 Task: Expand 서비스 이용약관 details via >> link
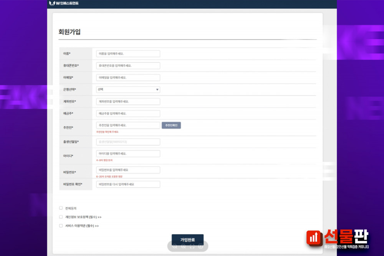[97, 226]
